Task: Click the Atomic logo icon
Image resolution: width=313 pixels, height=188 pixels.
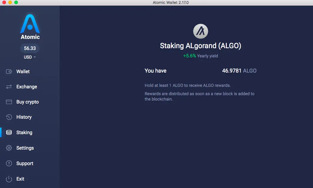Action: pyautogui.click(x=30, y=24)
